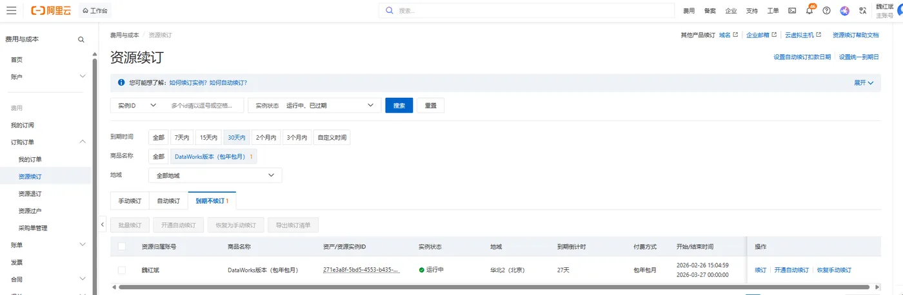Viewport: 903px width, 295px height.
Task: Open the 工单 top menu
Action: point(773,11)
